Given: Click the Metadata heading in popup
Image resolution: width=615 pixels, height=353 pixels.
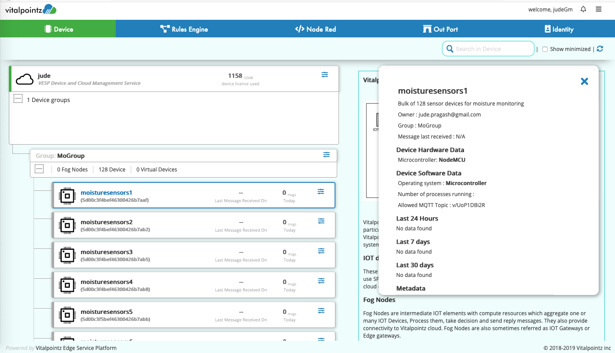Looking at the screenshot, I should coord(411,288).
